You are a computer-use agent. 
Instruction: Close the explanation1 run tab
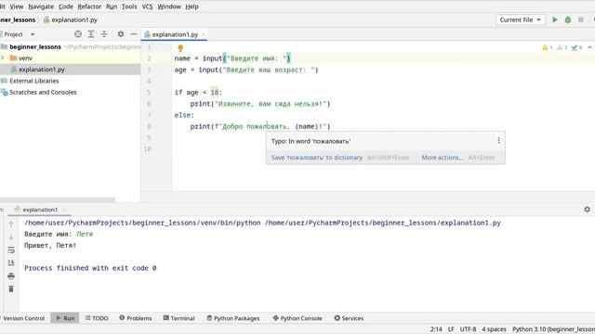[x=64, y=210]
